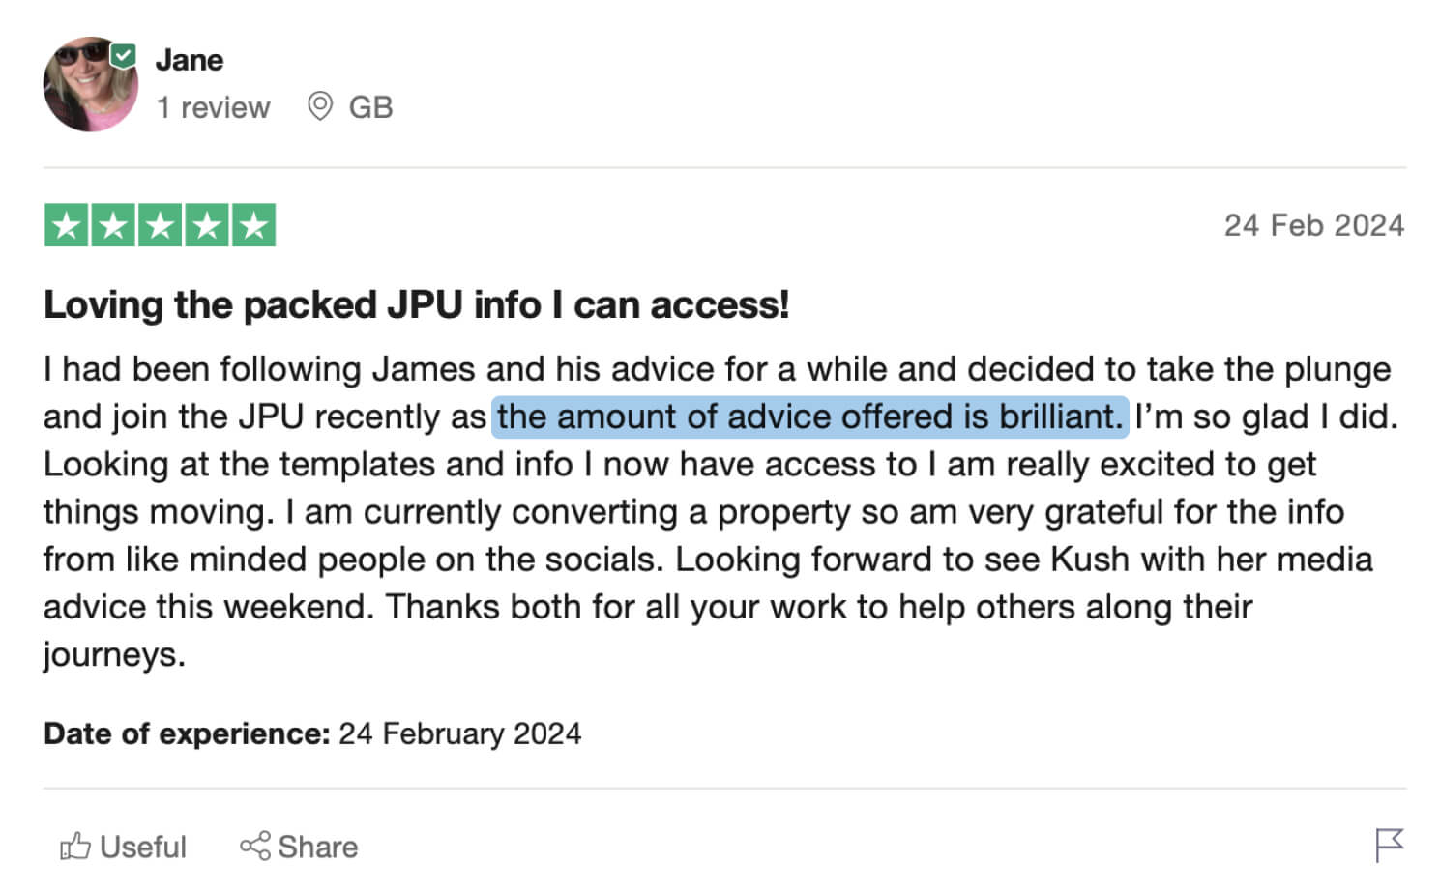Viewport: 1440px width, 891px height.
Task: Click the blue highlighted review sentence
Action: [809, 417]
